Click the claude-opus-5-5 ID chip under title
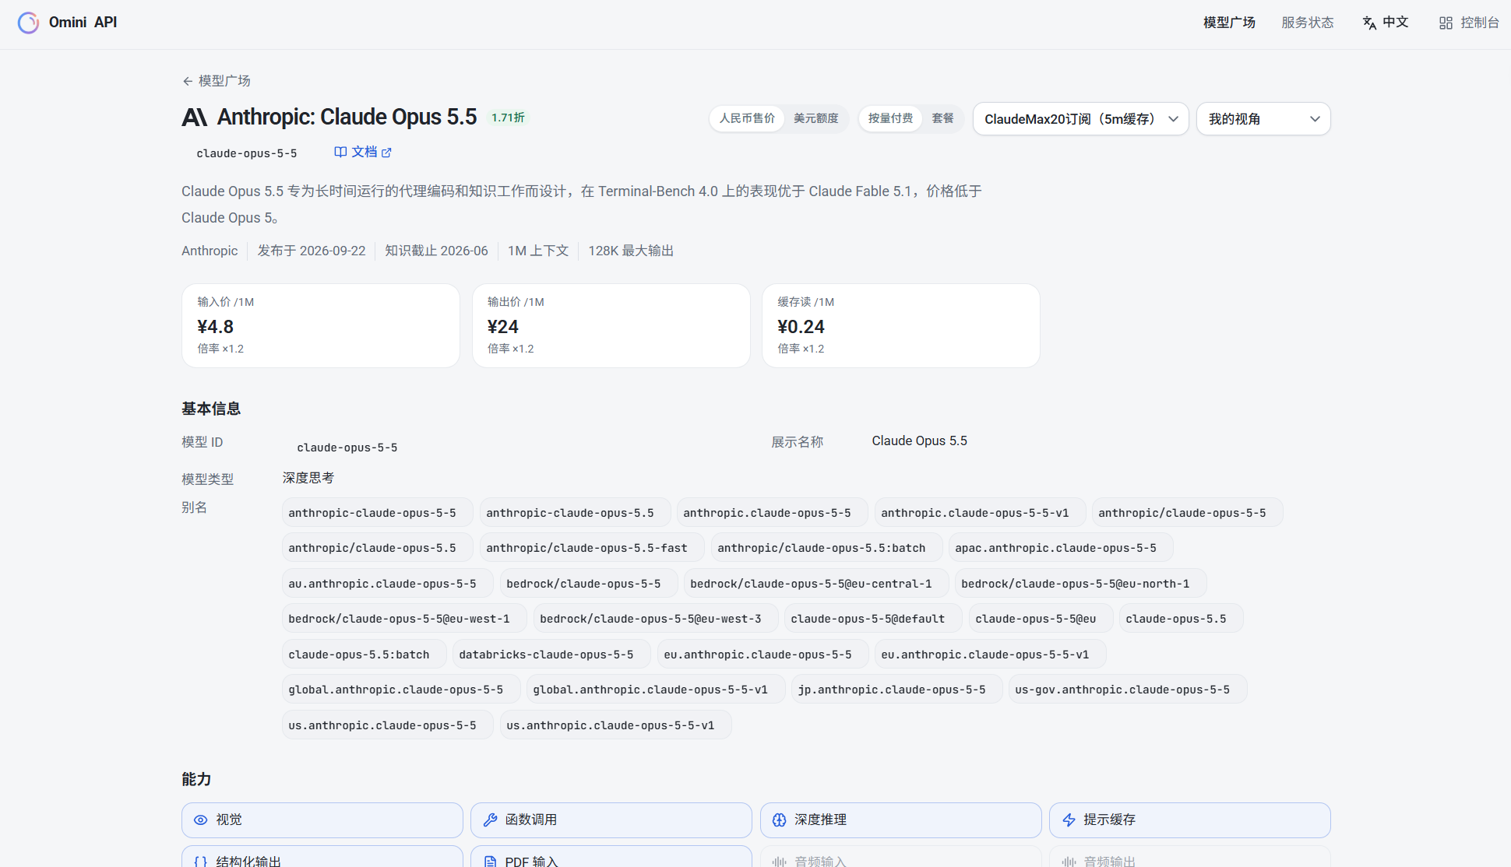This screenshot has width=1511, height=867. pos(246,153)
